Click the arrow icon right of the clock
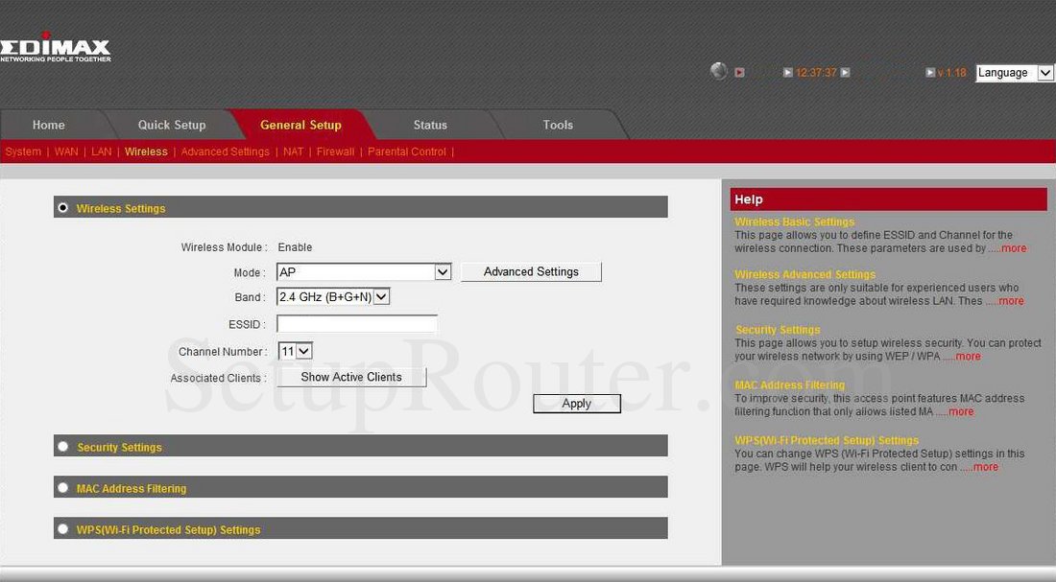1056x582 pixels. click(844, 71)
